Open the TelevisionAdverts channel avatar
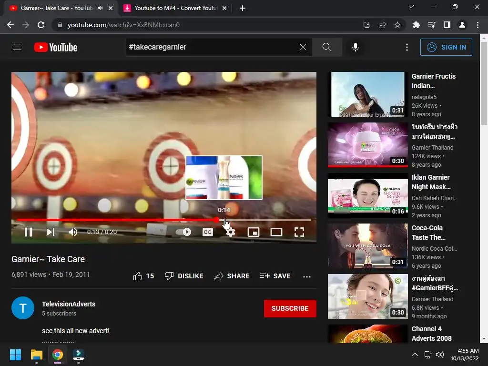Image resolution: width=488 pixels, height=366 pixels. (x=23, y=308)
